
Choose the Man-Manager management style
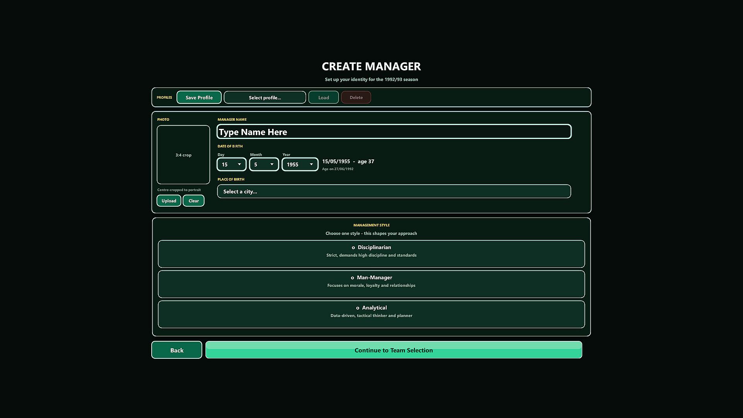coord(371,284)
